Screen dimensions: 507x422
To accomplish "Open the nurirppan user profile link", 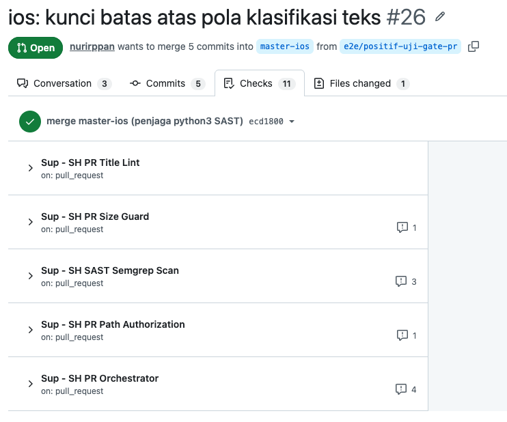I will [92, 46].
